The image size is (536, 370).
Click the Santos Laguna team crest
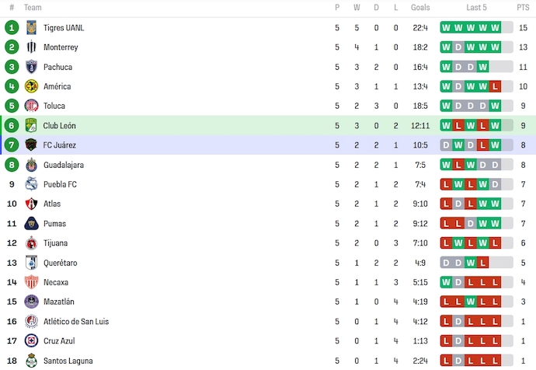(x=32, y=361)
